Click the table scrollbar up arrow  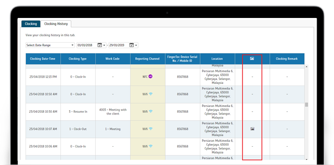click(306, 67)
